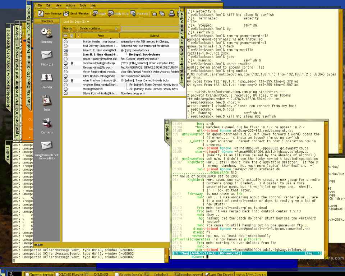Click the search text input field
345x276 pixels.
click(151, 28)
